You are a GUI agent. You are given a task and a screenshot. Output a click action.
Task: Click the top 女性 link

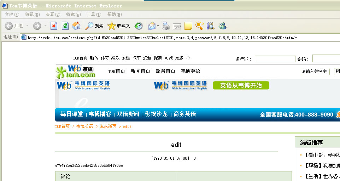tap(126, 58)
